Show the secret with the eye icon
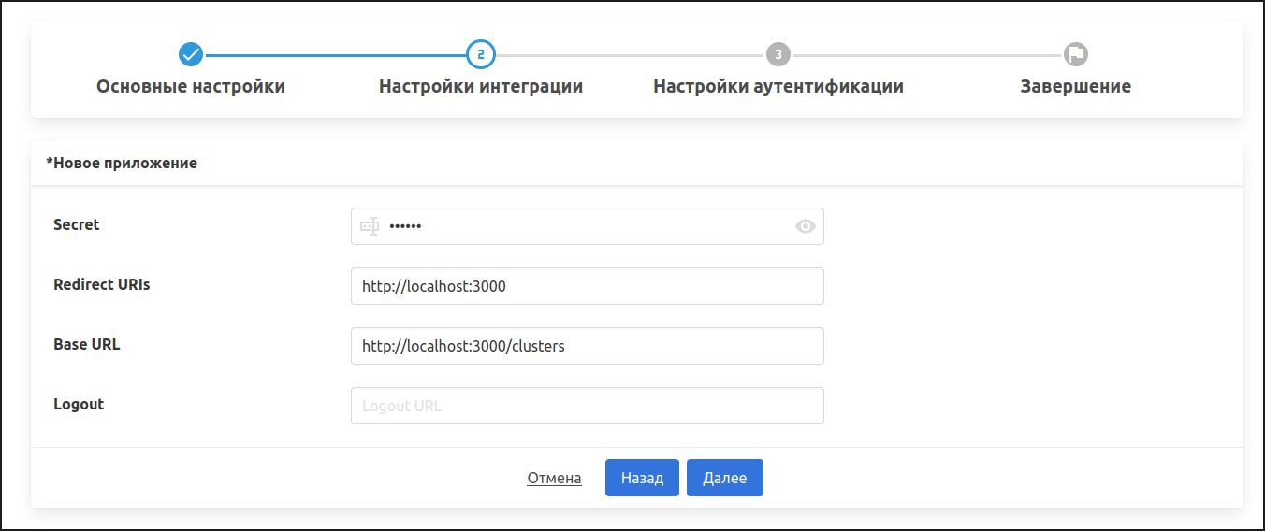The height and width of the screenshot is (531, 1265). point(805,226)
